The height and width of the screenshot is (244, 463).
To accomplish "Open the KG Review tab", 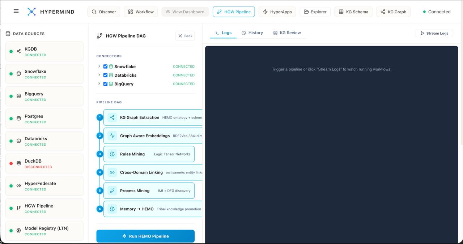I will pos(287,33).
